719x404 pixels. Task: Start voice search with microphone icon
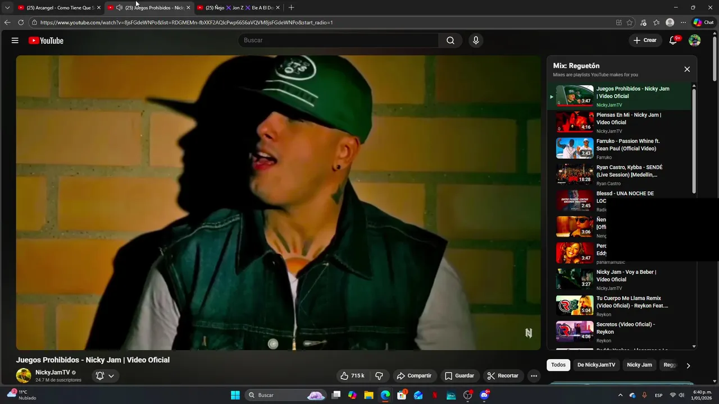pyautogui.click(x=476, y=40)
